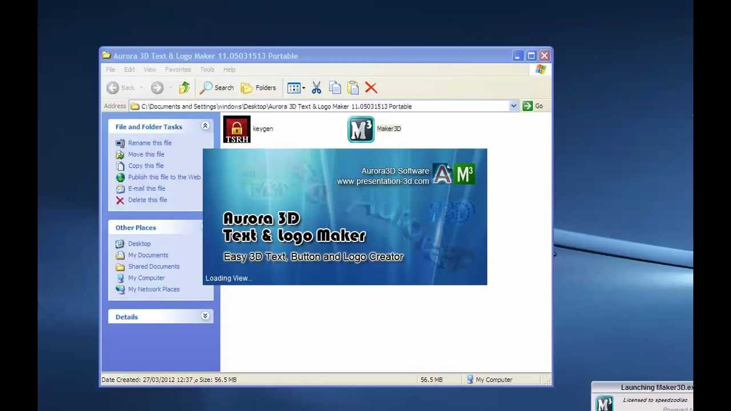Click the Paste clipboard icon
731x411 pixels.
point(353,88)
